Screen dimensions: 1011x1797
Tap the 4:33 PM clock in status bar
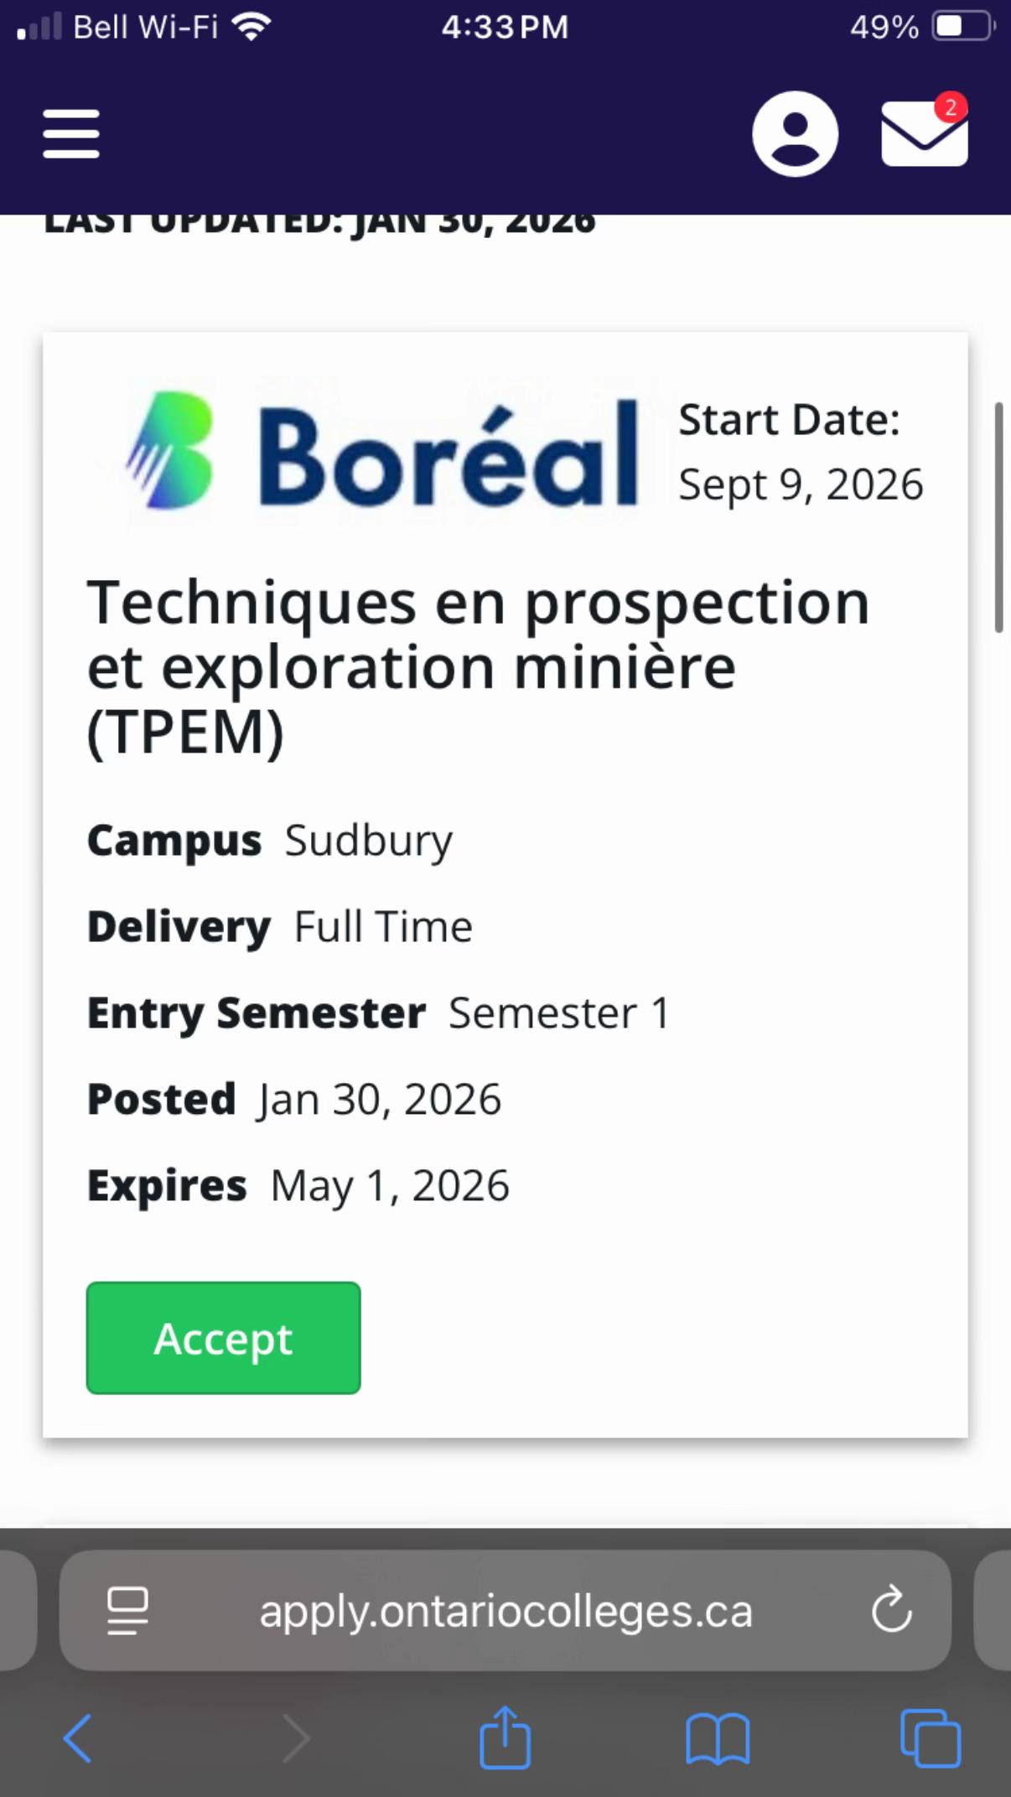(x=505, y=28)
